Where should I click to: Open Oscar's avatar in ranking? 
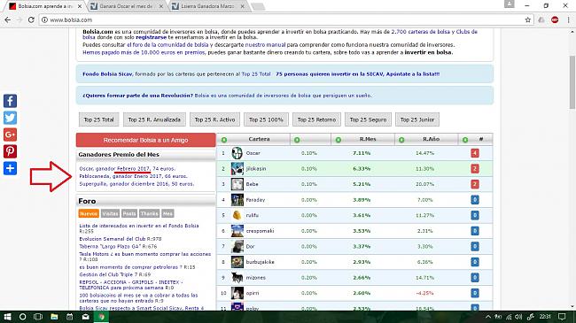click(x=237, y=153)
